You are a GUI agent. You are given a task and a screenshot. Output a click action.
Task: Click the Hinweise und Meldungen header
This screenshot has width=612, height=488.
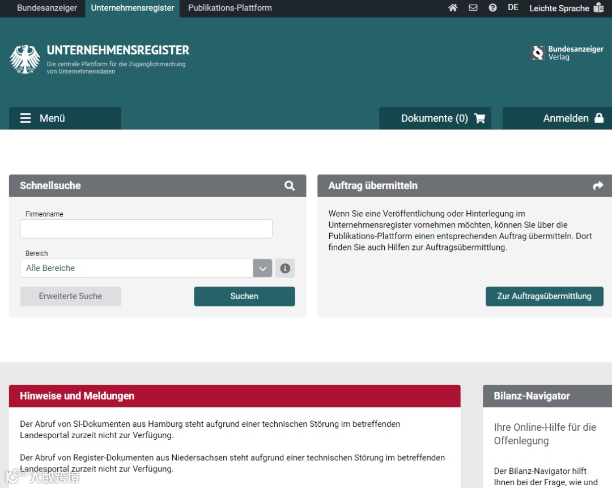point(235,396)
